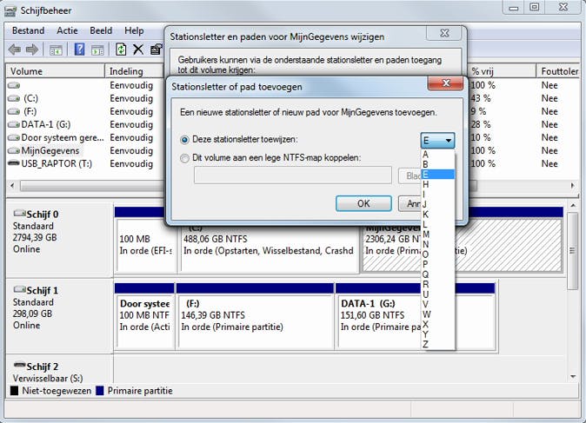Click the Indeling column header

135,71
